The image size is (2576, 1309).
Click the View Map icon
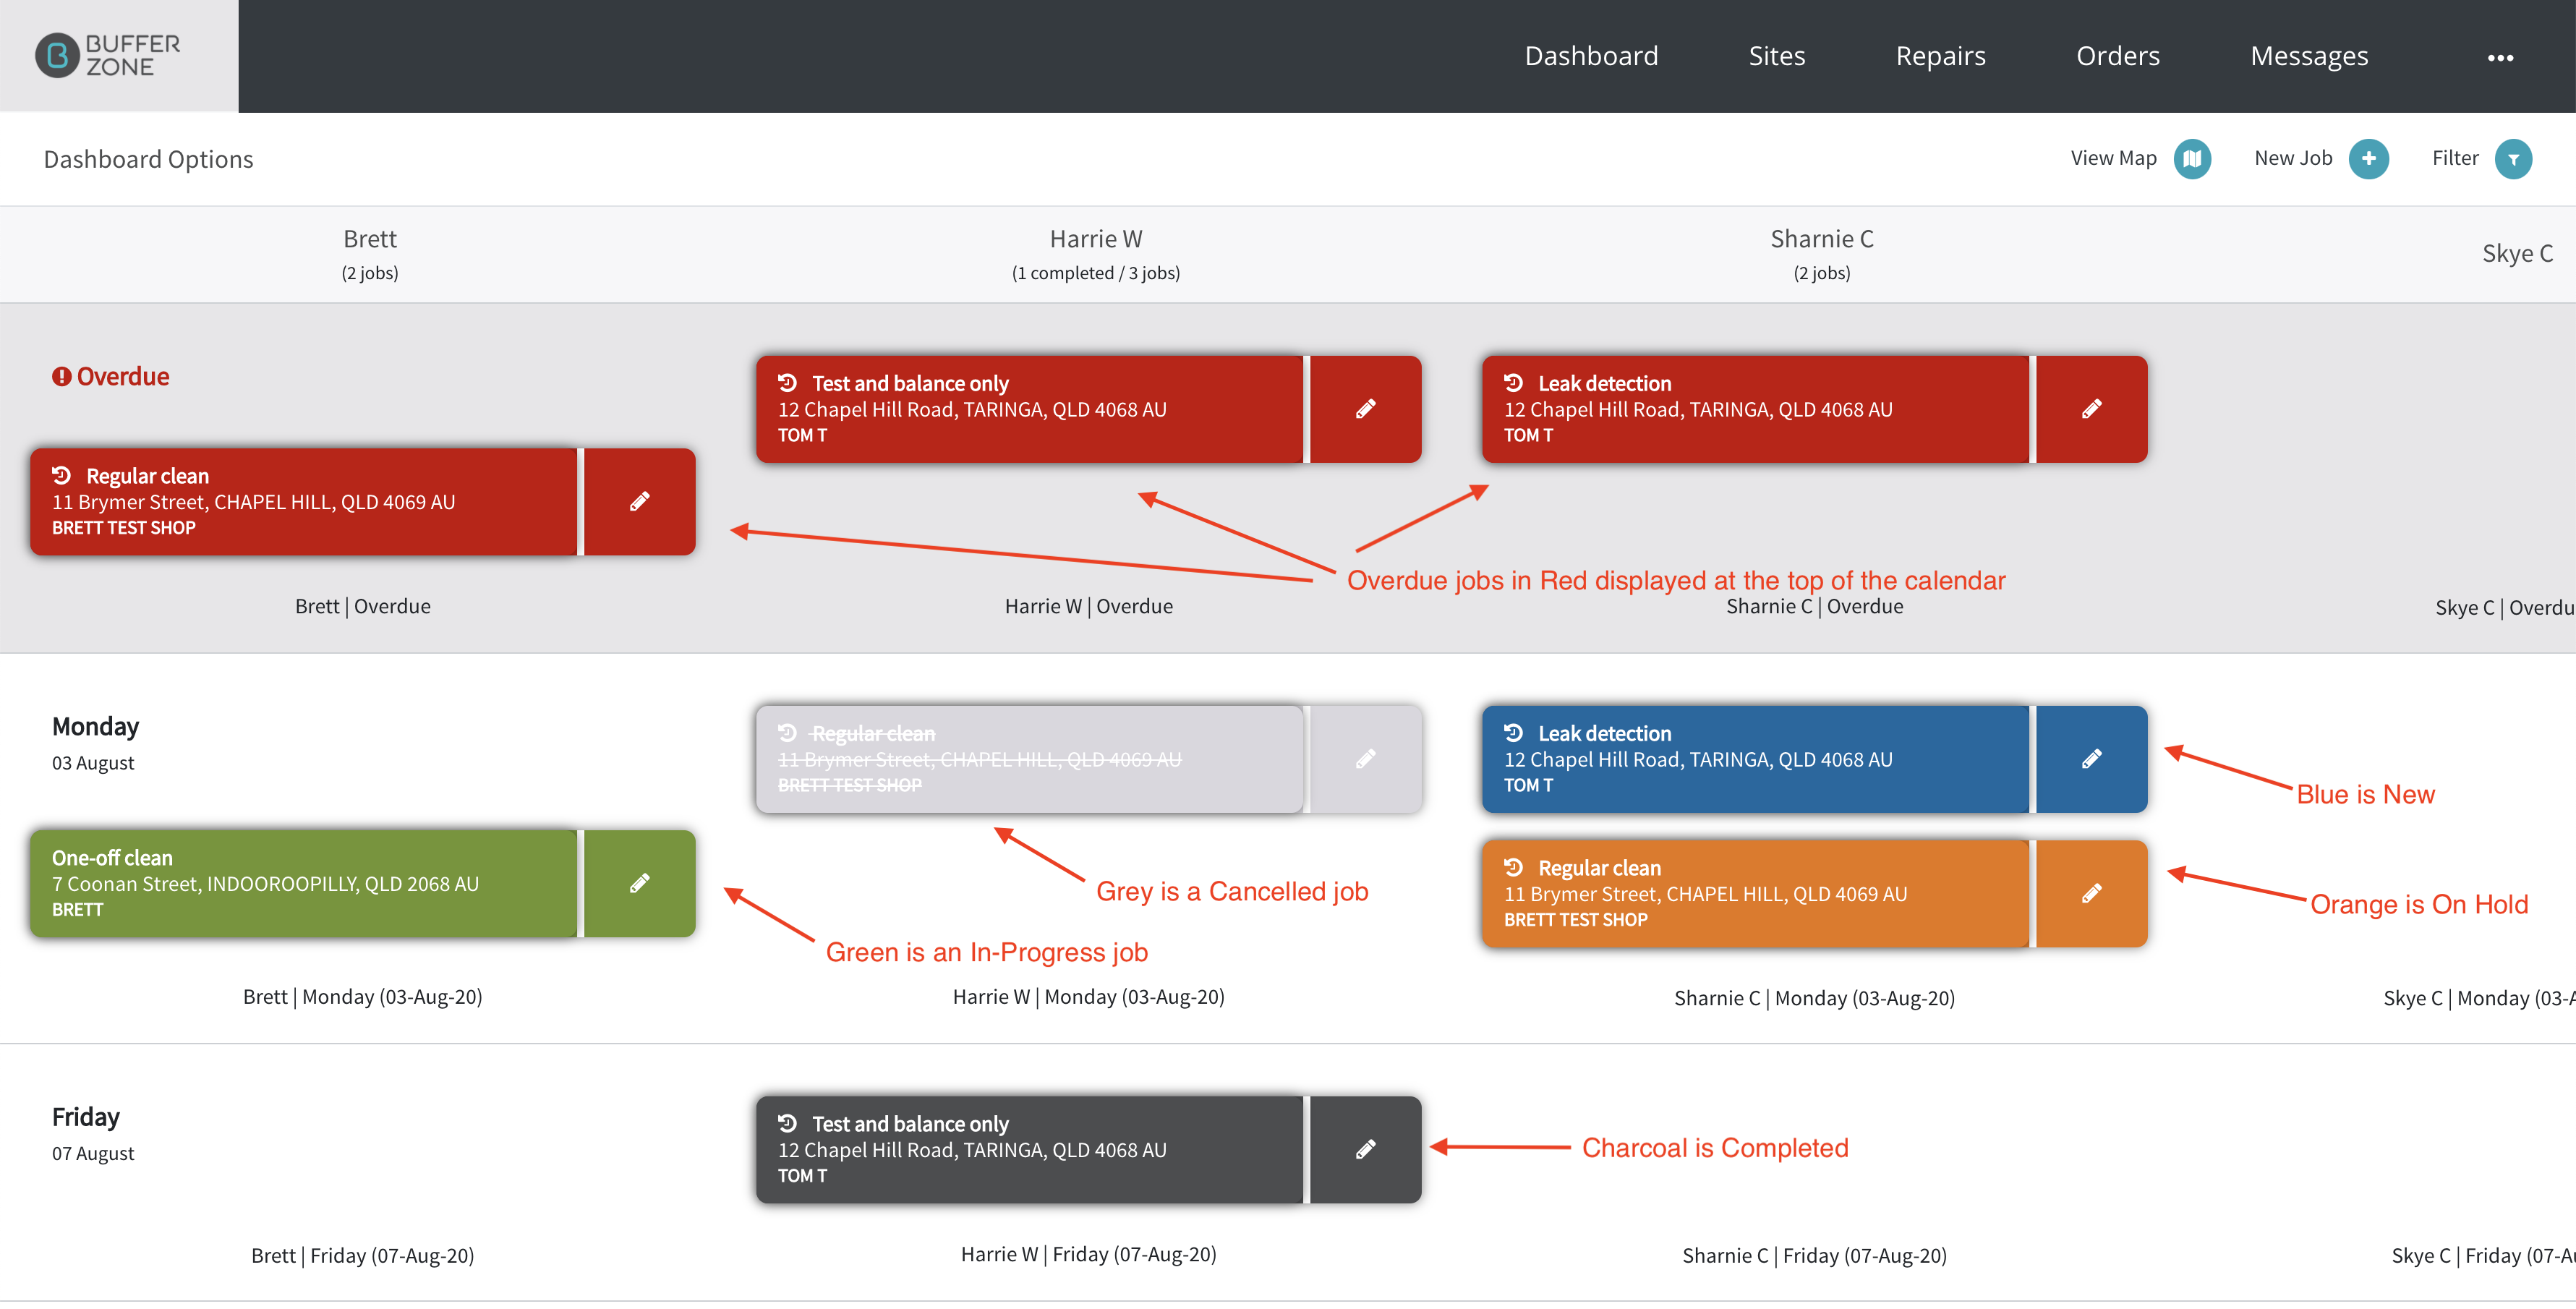2191,158
